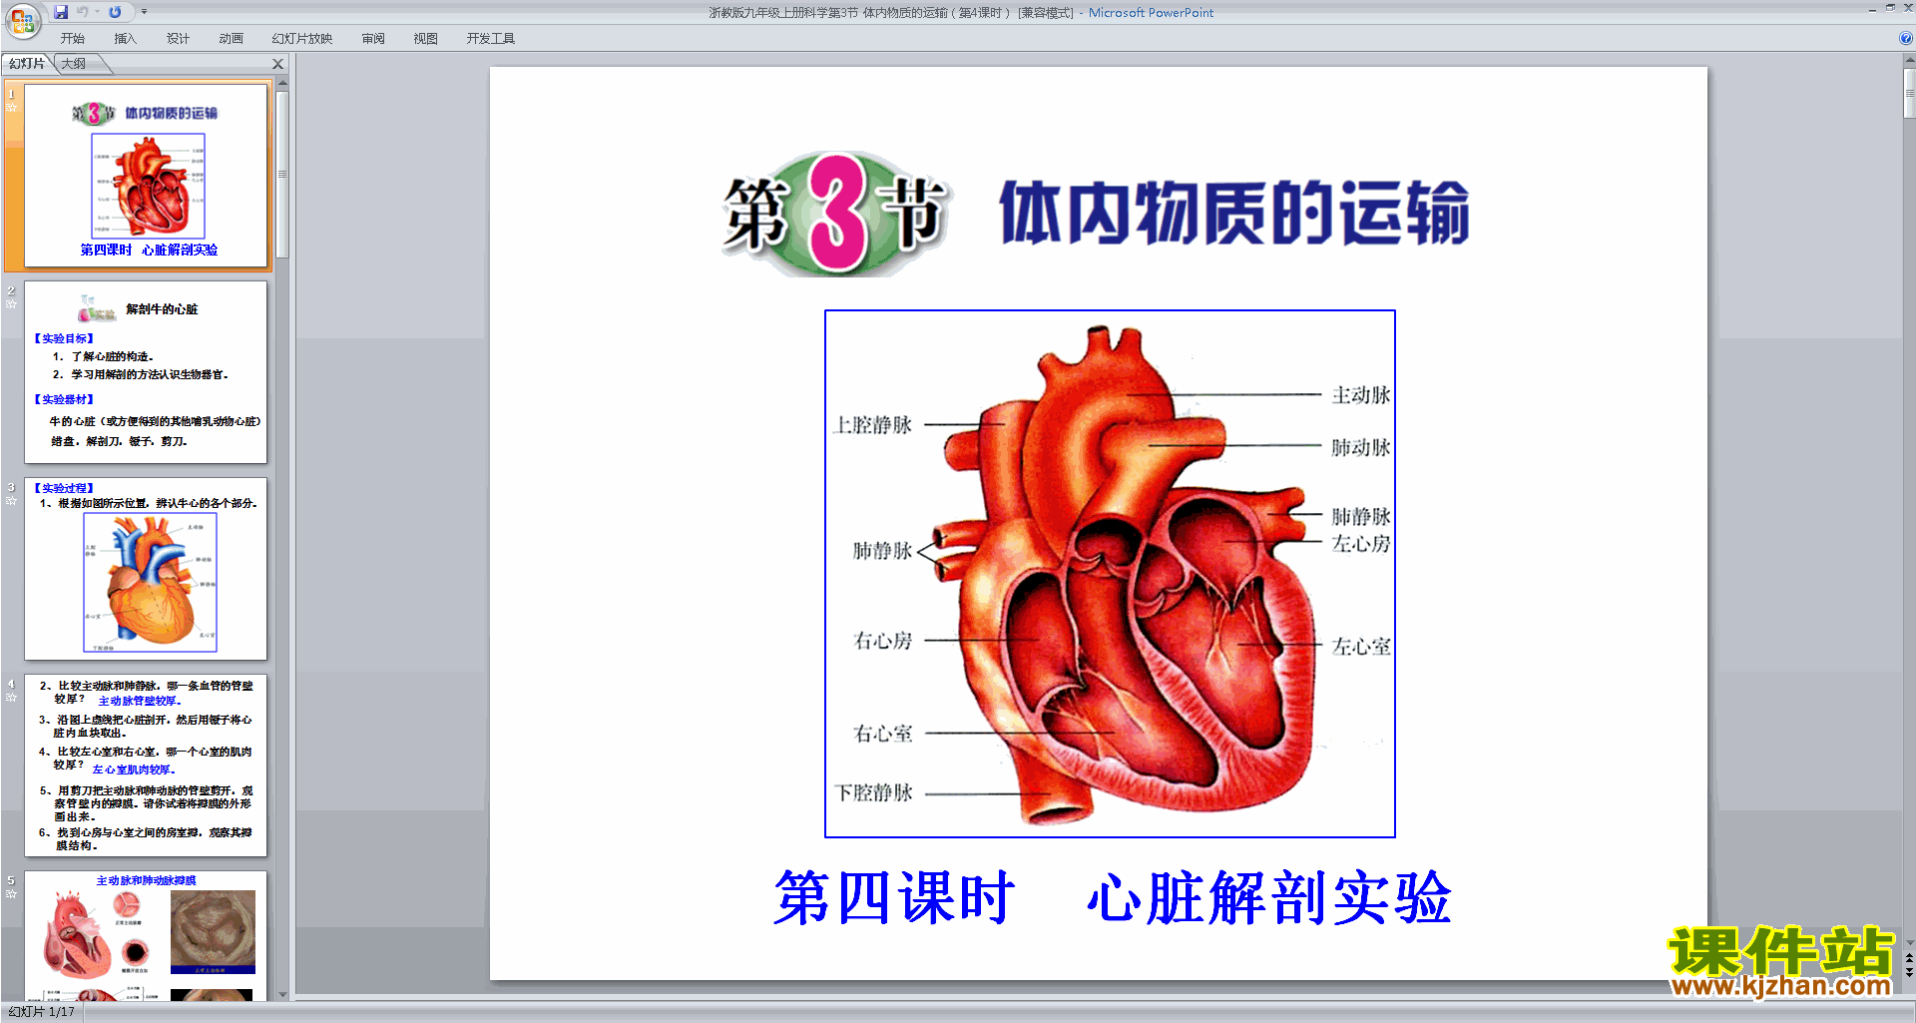This screenshot has height=1023, width=1916.
Task: Select slide 3 thumbnail with 实验过程 heart
Action: [146, 569]
